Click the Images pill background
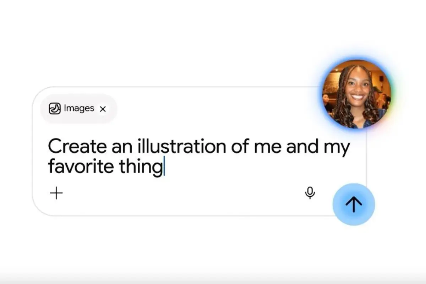This screenshot has width=426, height=284. tap(78, 109)
